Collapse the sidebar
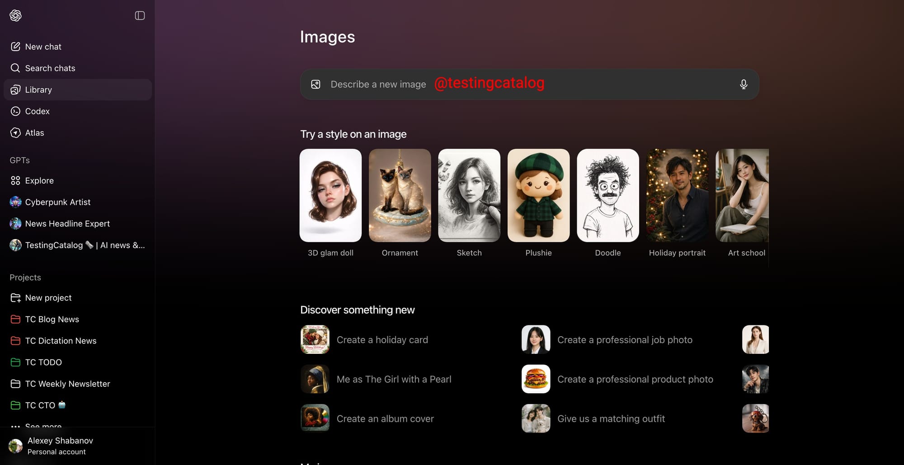Image resolution: width=904 pixels, height=465 pixels. 140,15
